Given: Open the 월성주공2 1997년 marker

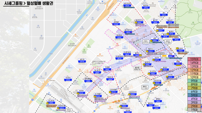Looking at the screenshot, I should coord(146,7).
